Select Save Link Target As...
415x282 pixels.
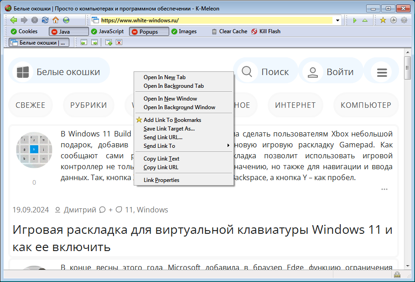[184, 129]
